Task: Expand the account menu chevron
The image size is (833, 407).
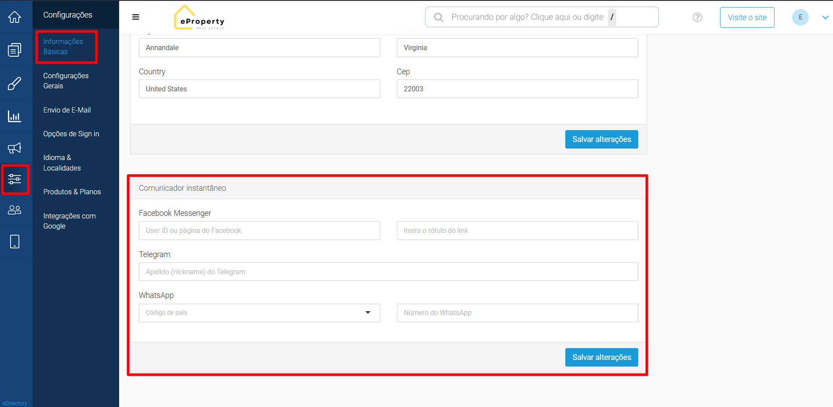Action: 825,18
